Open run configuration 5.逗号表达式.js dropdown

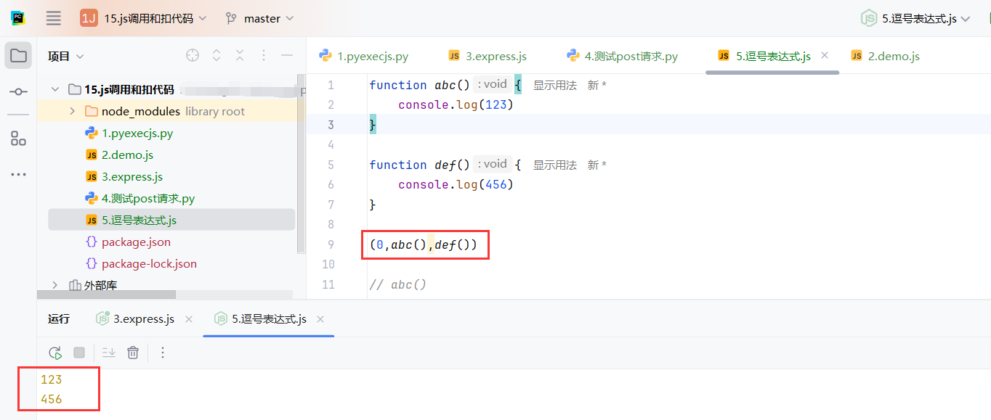(x=915, y=18)
